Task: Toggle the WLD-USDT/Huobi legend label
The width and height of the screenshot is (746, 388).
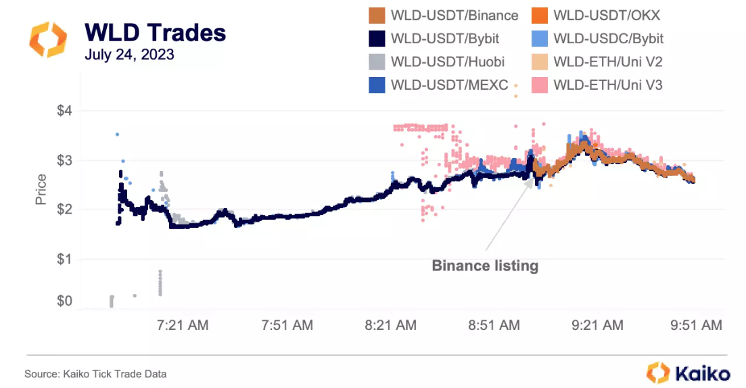Action: pyautogui.click(x=447, y=62)
